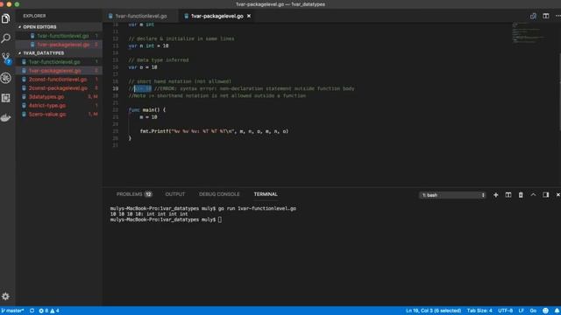
Task: Change indentation via Tab Size: 4
Action: 479,311
